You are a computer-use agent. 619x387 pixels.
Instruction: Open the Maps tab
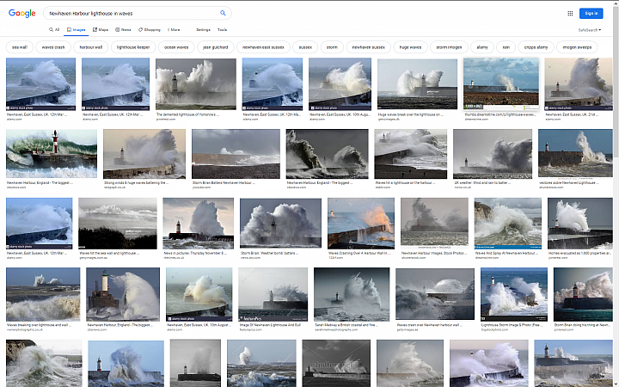pyautogui.click(x=101, y=29)
